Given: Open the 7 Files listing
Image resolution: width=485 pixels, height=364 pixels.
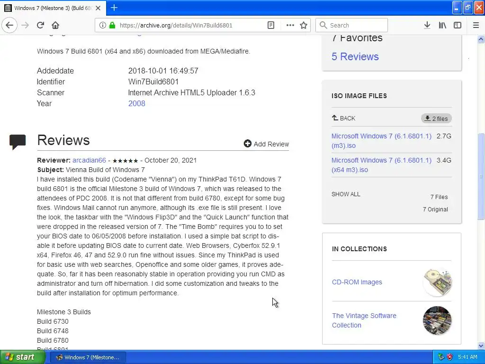Looking at the screenshot, I should [x=439, y=197].
